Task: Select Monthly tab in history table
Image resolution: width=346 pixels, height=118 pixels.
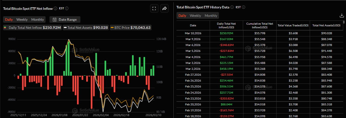Action: [x=211, y=16]
